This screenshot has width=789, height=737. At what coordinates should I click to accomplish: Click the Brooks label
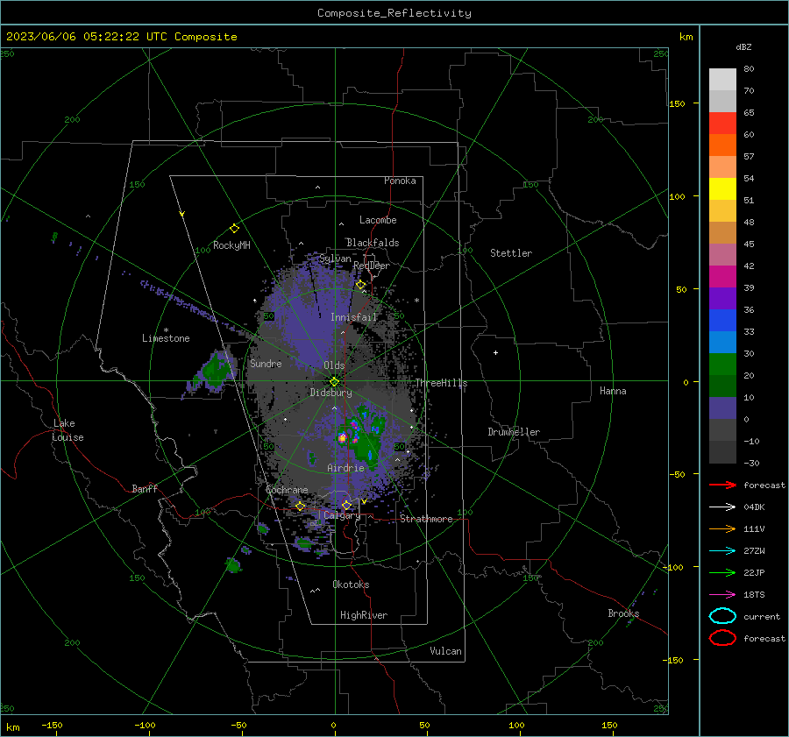[623, 613]
